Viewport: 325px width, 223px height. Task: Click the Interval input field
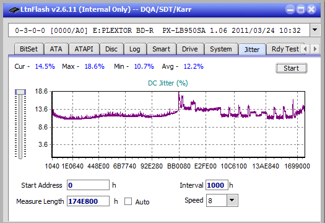click(217, 185)
